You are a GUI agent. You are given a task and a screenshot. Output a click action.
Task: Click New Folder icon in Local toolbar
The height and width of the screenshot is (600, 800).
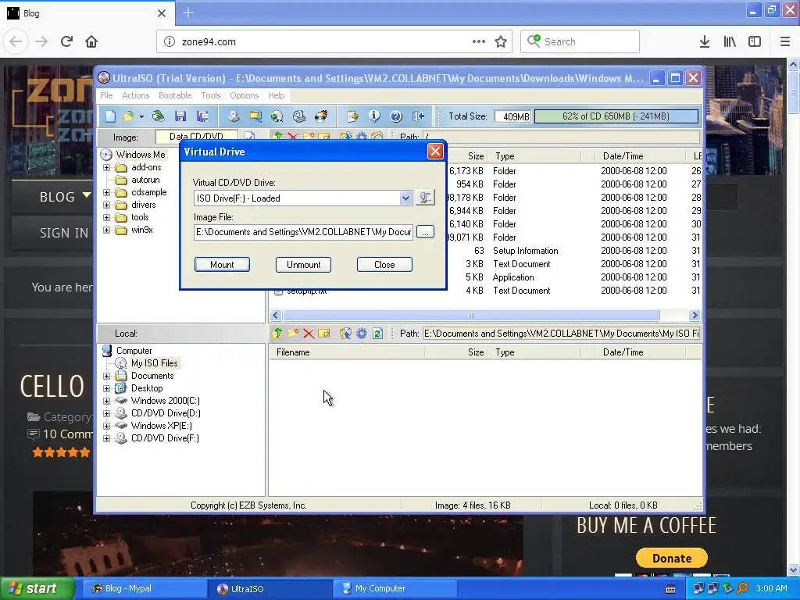pos(293,333)
